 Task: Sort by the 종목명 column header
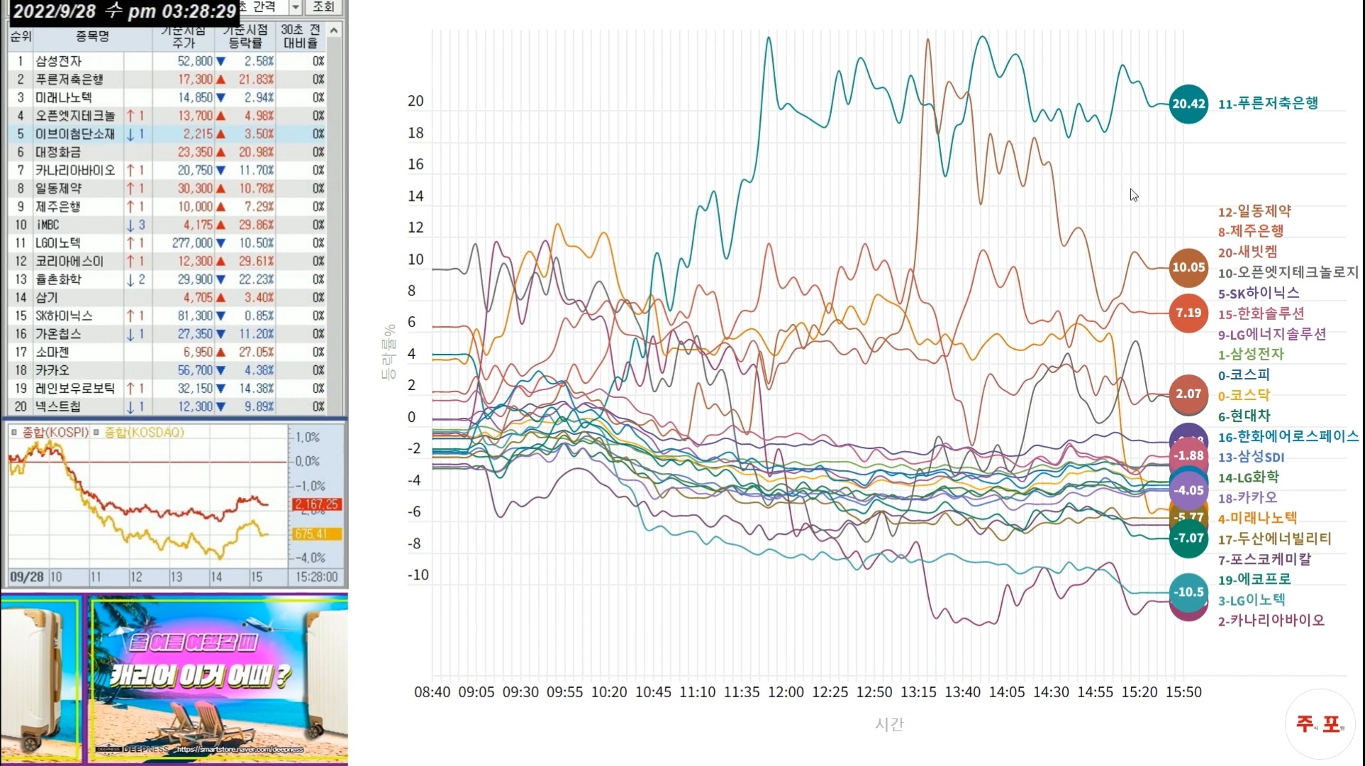point(92,36)
